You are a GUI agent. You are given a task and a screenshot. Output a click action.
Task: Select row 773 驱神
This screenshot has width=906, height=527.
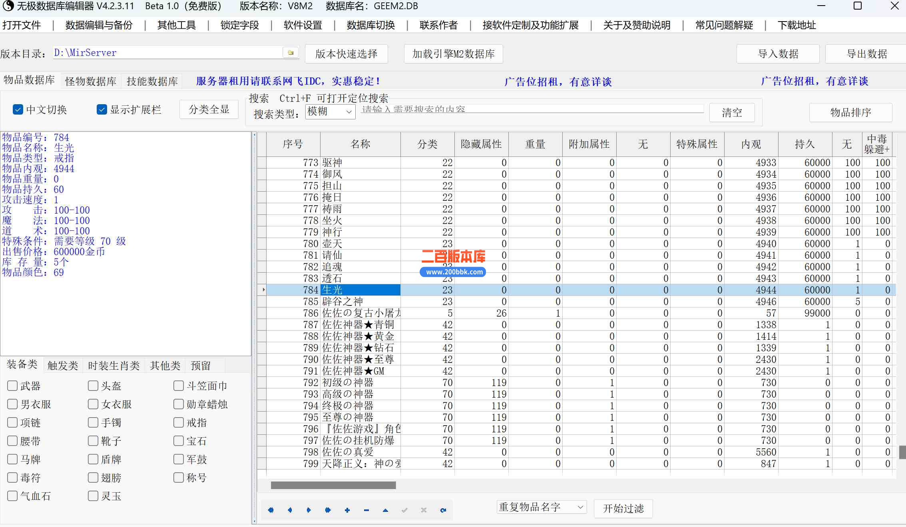pos(576,162)
